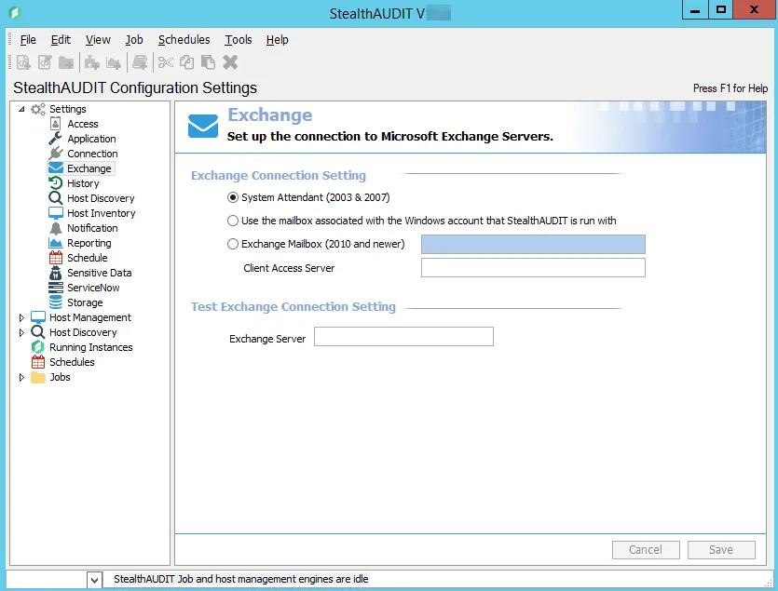
Task: Click the Copy toolbar icon
Action: click(x=186, y=62)
